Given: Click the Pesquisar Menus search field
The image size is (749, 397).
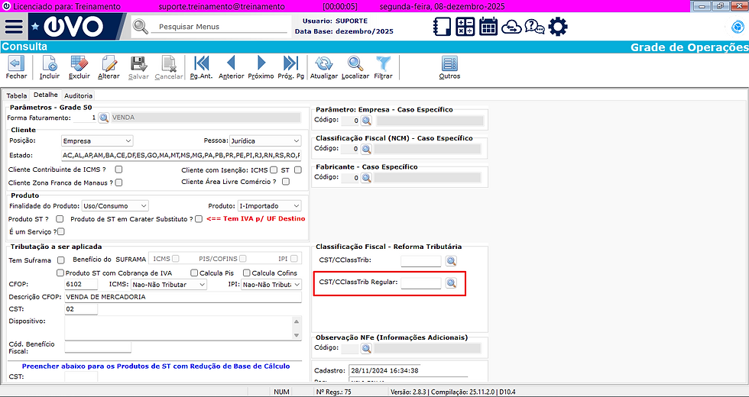Looking at the screenshot, I should tap(220, 27).
